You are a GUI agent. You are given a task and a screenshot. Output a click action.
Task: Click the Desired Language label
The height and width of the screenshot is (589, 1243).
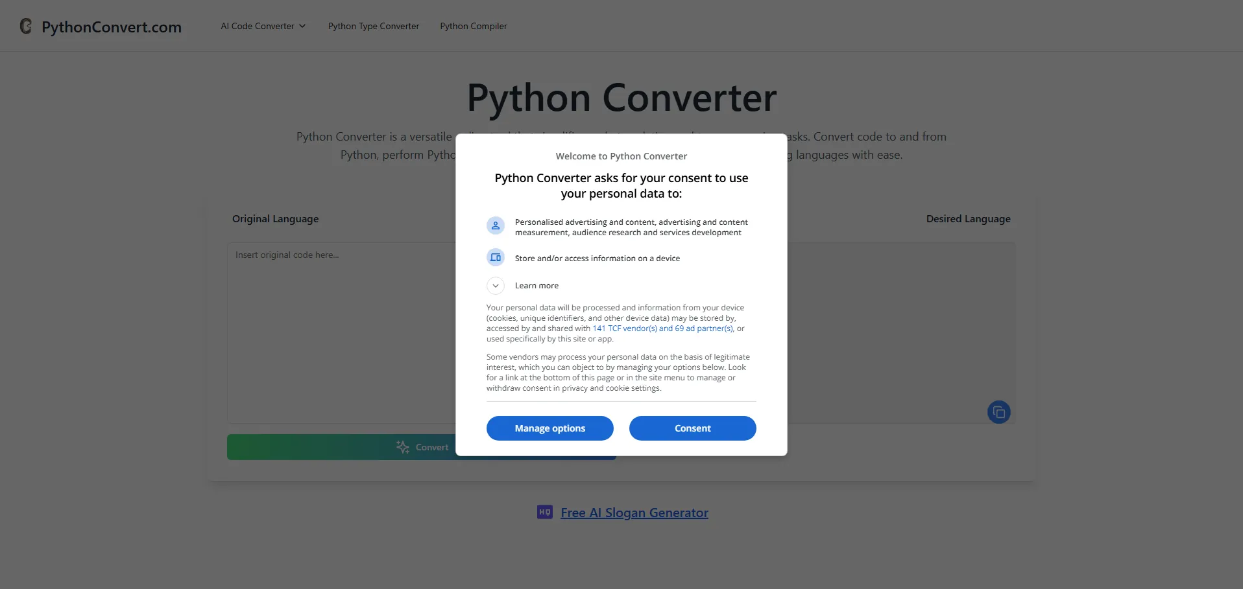pyautogui.click(x=968, y=219)
